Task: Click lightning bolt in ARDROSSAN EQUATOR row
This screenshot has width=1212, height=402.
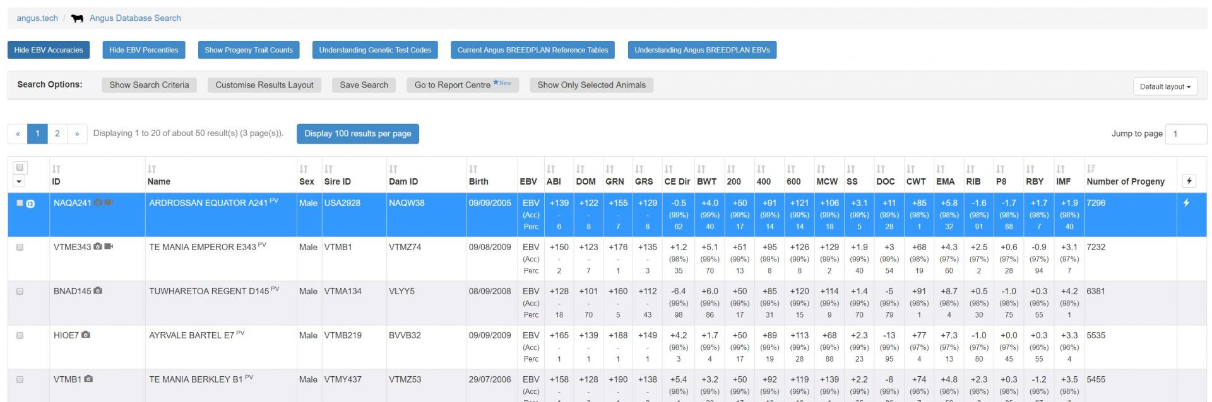Action: (1186, 203)
